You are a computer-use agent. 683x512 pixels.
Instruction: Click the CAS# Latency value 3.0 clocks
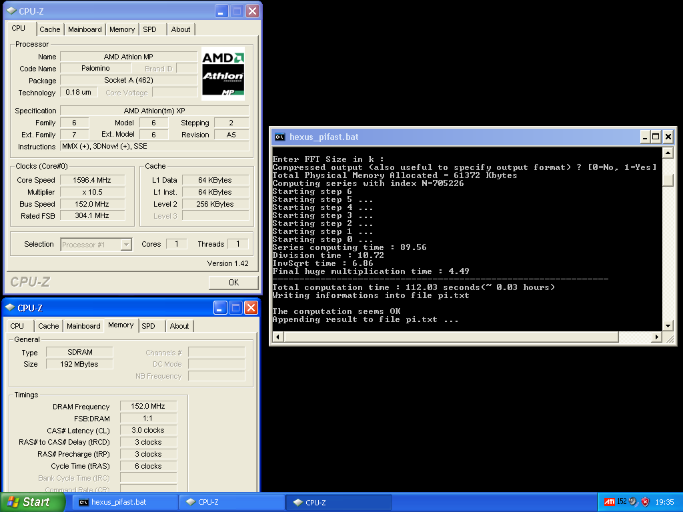(148, 430)
